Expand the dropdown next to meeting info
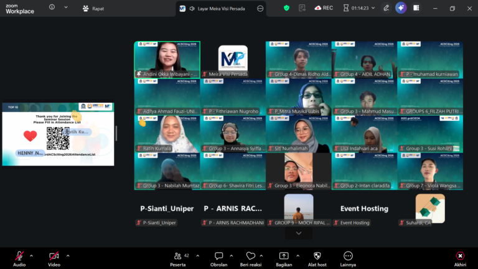 pyautogui.click(x=66, y=7)
